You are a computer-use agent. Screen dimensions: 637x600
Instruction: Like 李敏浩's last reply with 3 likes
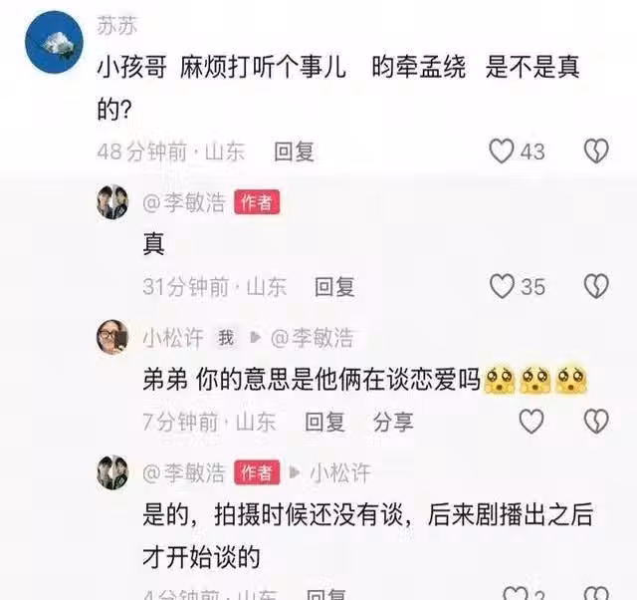point(516,595)
